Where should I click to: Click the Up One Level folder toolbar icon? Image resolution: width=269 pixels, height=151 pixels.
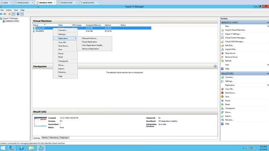10,14
